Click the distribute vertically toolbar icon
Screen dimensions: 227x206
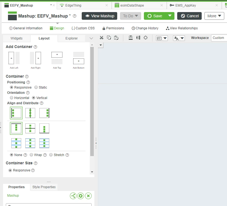click(131, 38)
